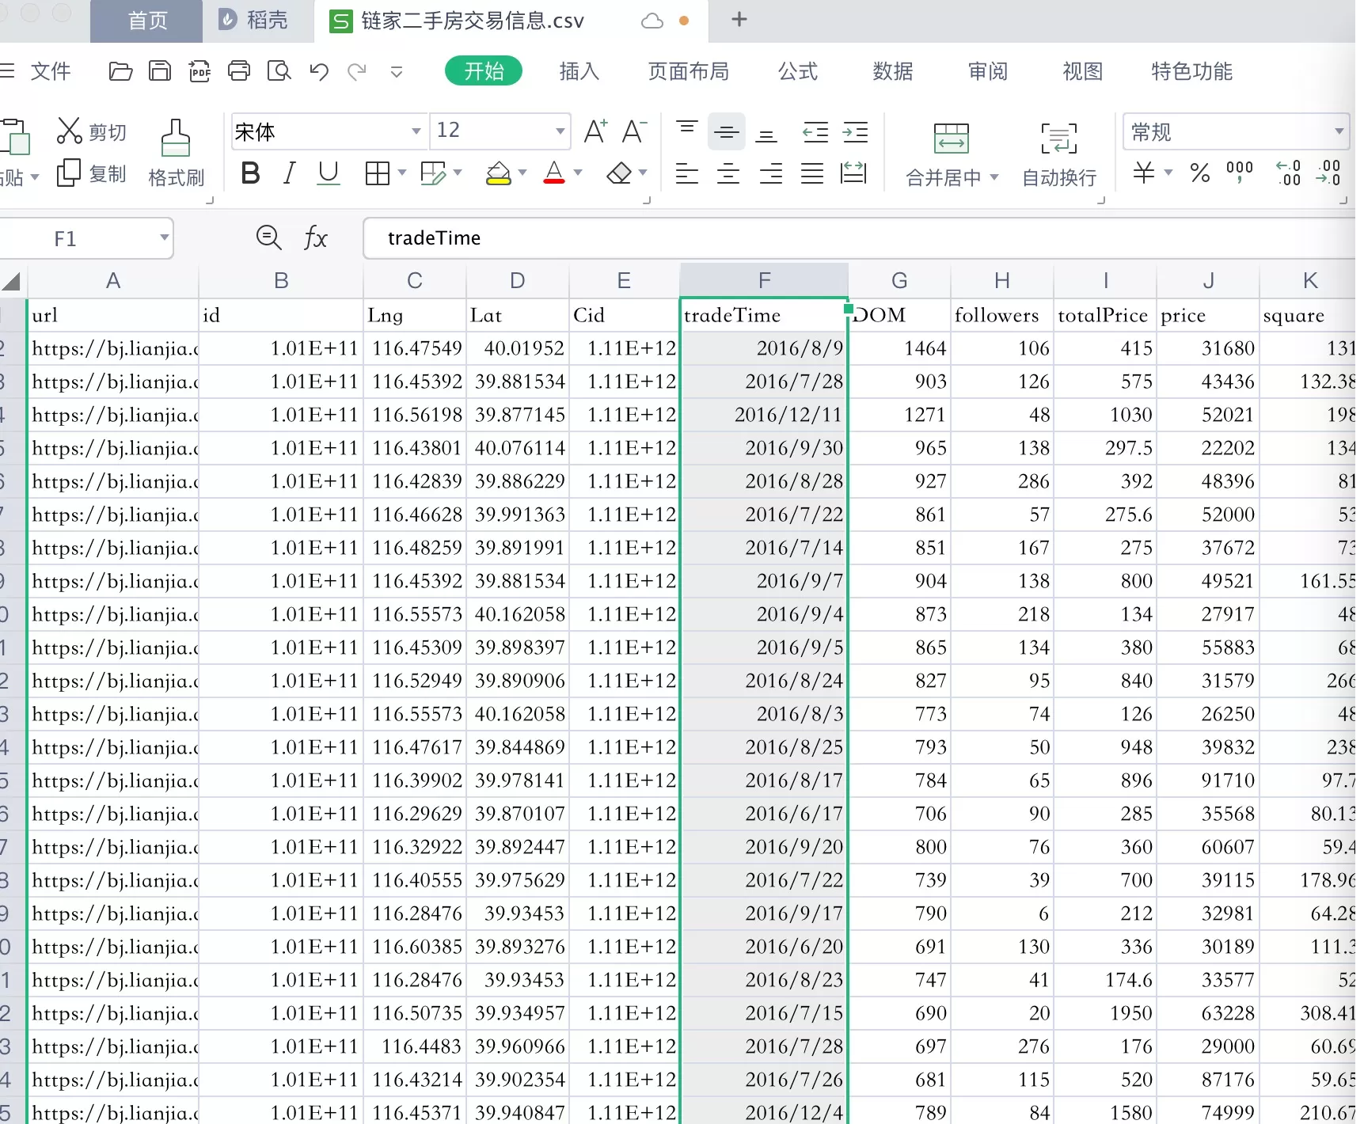Click the Increase Font Size icon

click(x=595, y=131)
